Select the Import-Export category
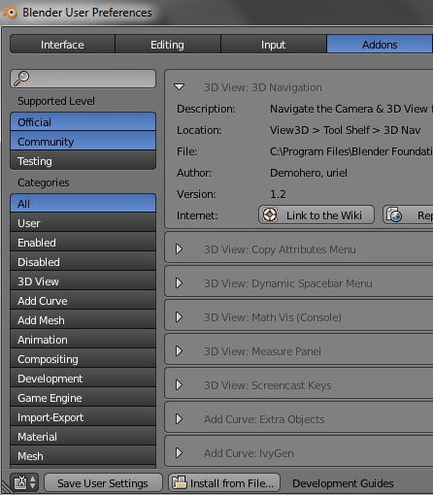433x495 pixels. point(83,417)
